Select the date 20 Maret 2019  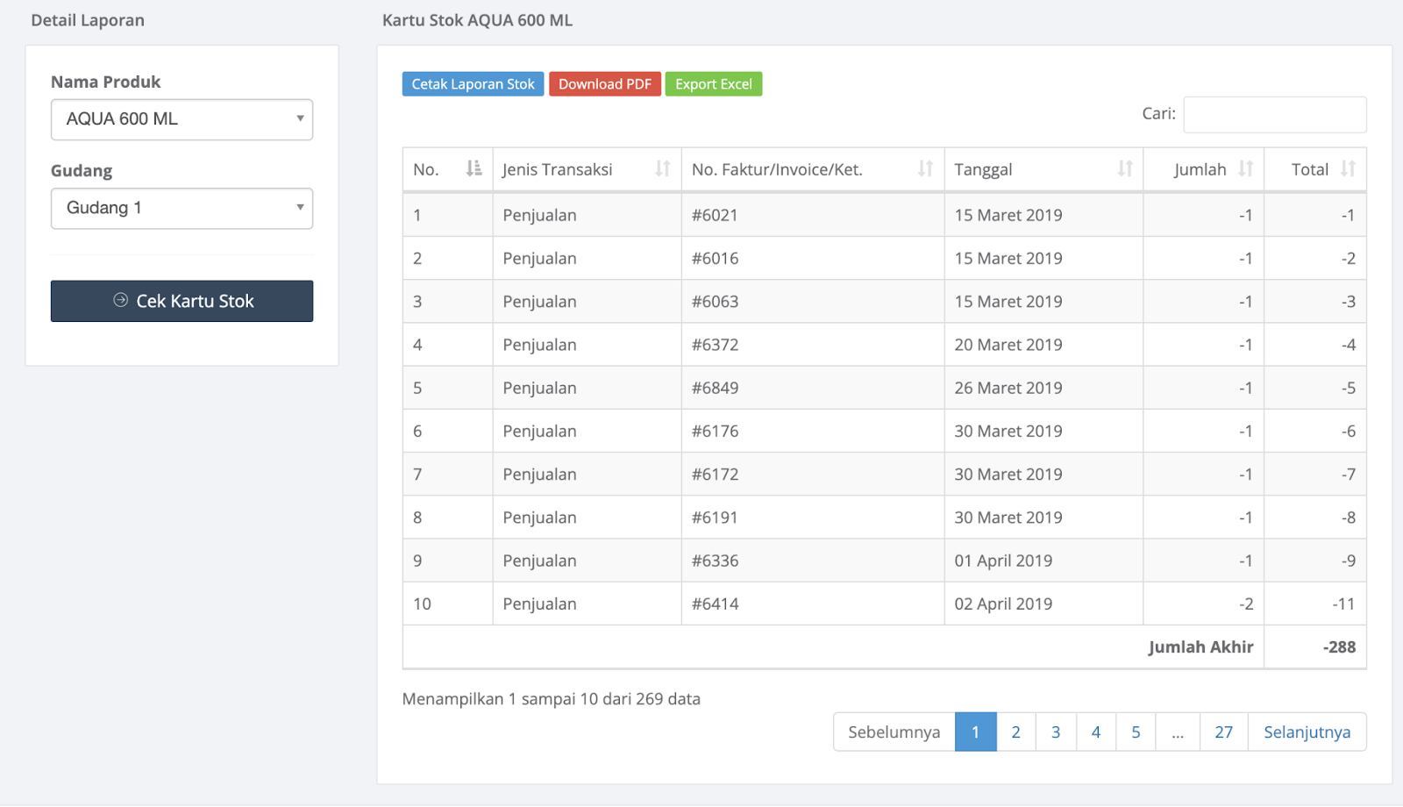pyautogui.click(x=1008, y=345)
